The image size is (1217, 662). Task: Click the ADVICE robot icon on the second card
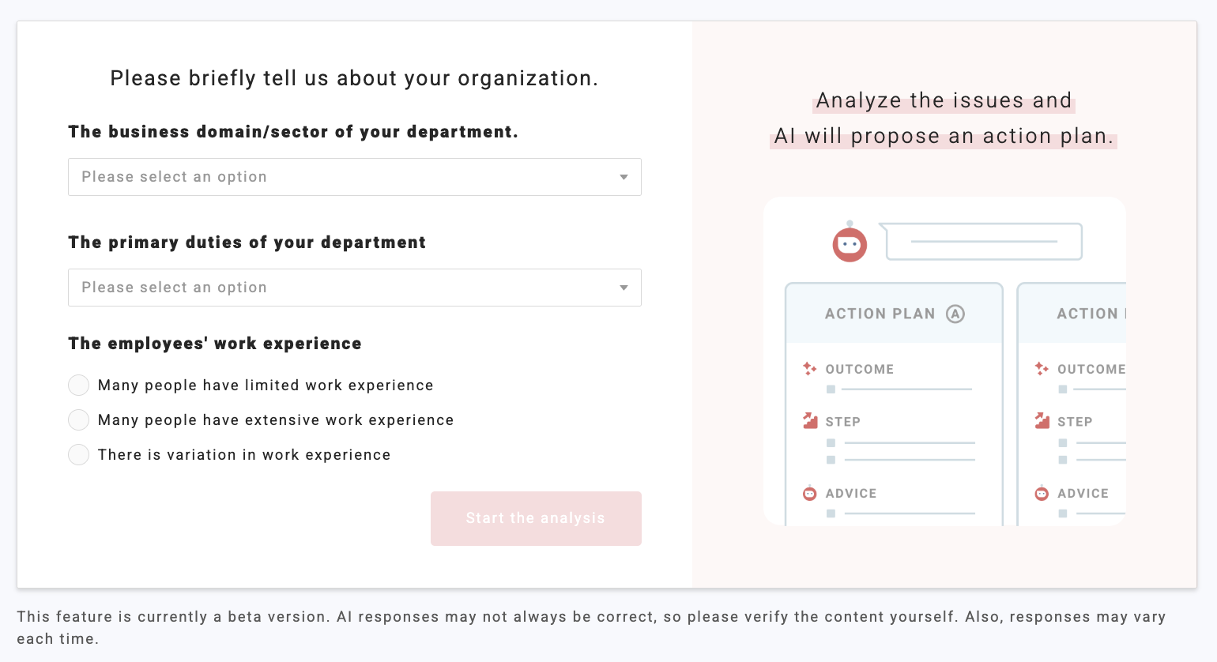(x=1041, y=493)
